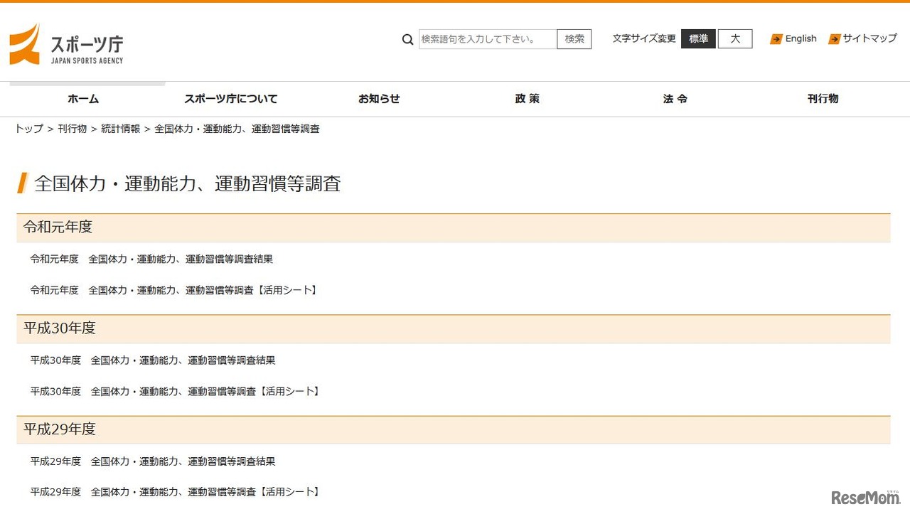Screen dimensions: 910x514
Task: Click inside the search keyword input field
Action: [487, 39]
